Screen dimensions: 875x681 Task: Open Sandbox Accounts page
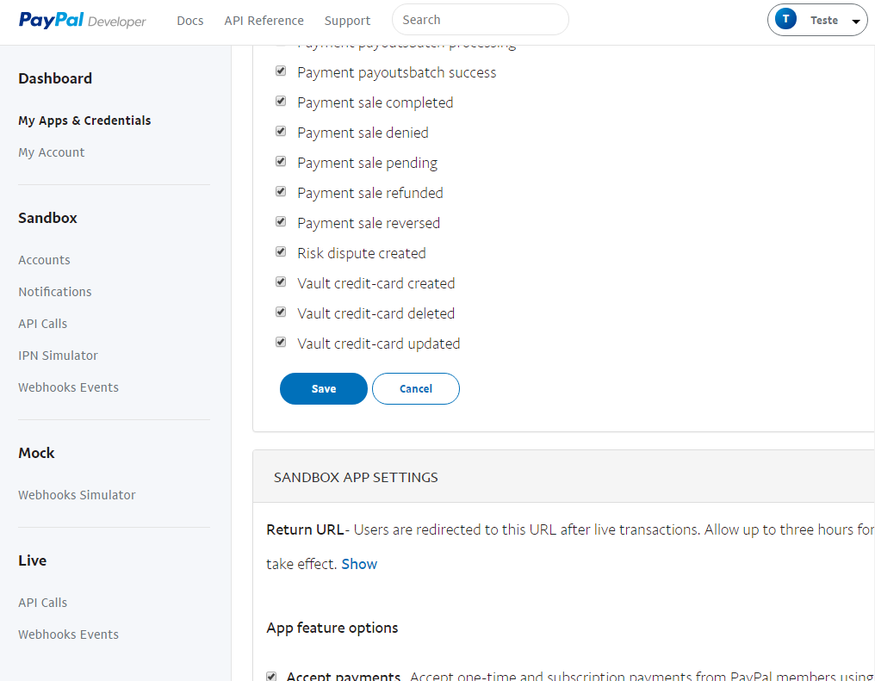point(44,260)
